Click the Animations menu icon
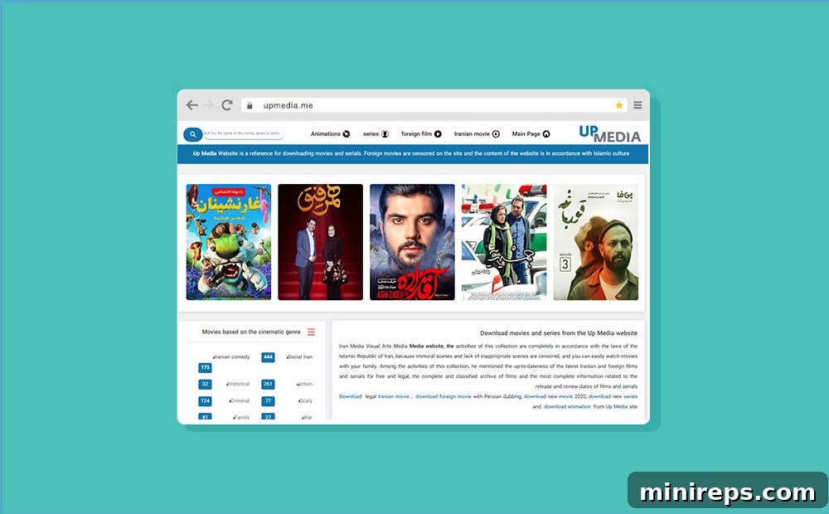The height and width of the screenshot is (514, 829). click(x=347, y=133)
